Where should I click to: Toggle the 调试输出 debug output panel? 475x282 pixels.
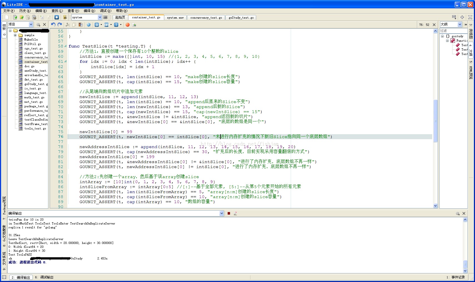pyautogui.click(x=44, y=277)
